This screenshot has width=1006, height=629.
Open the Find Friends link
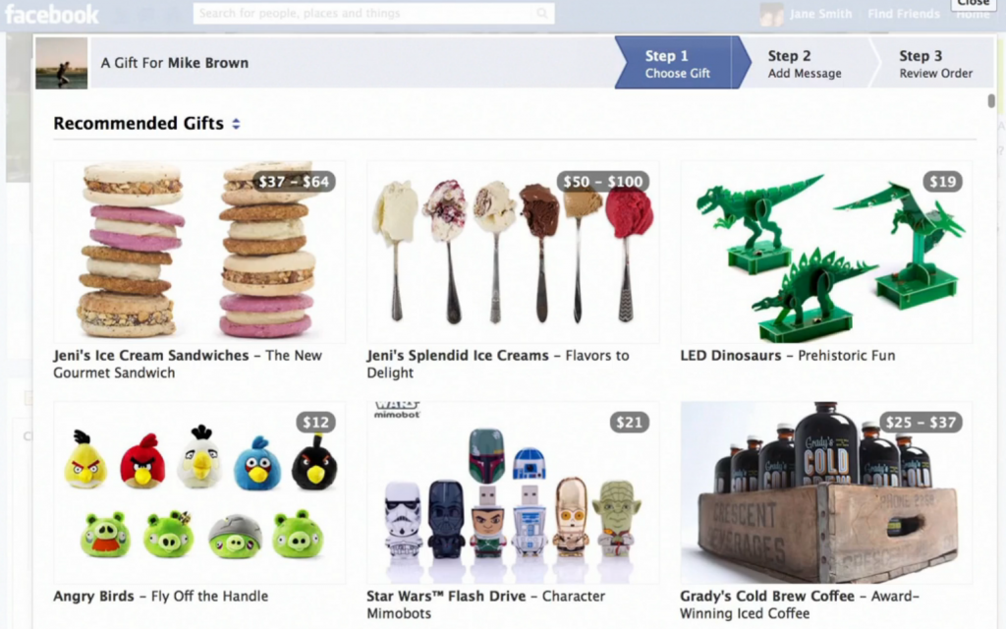pyautogui.click(x=904, y=14)
